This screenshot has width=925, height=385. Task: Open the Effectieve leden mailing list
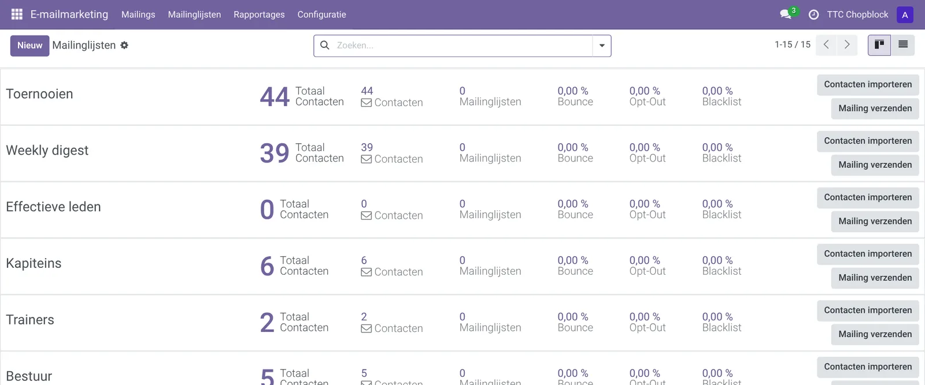(x=53, y=207)
